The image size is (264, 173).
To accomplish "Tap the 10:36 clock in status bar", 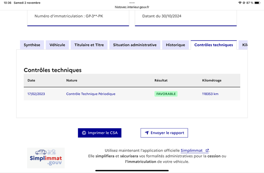I will [7, 3].
